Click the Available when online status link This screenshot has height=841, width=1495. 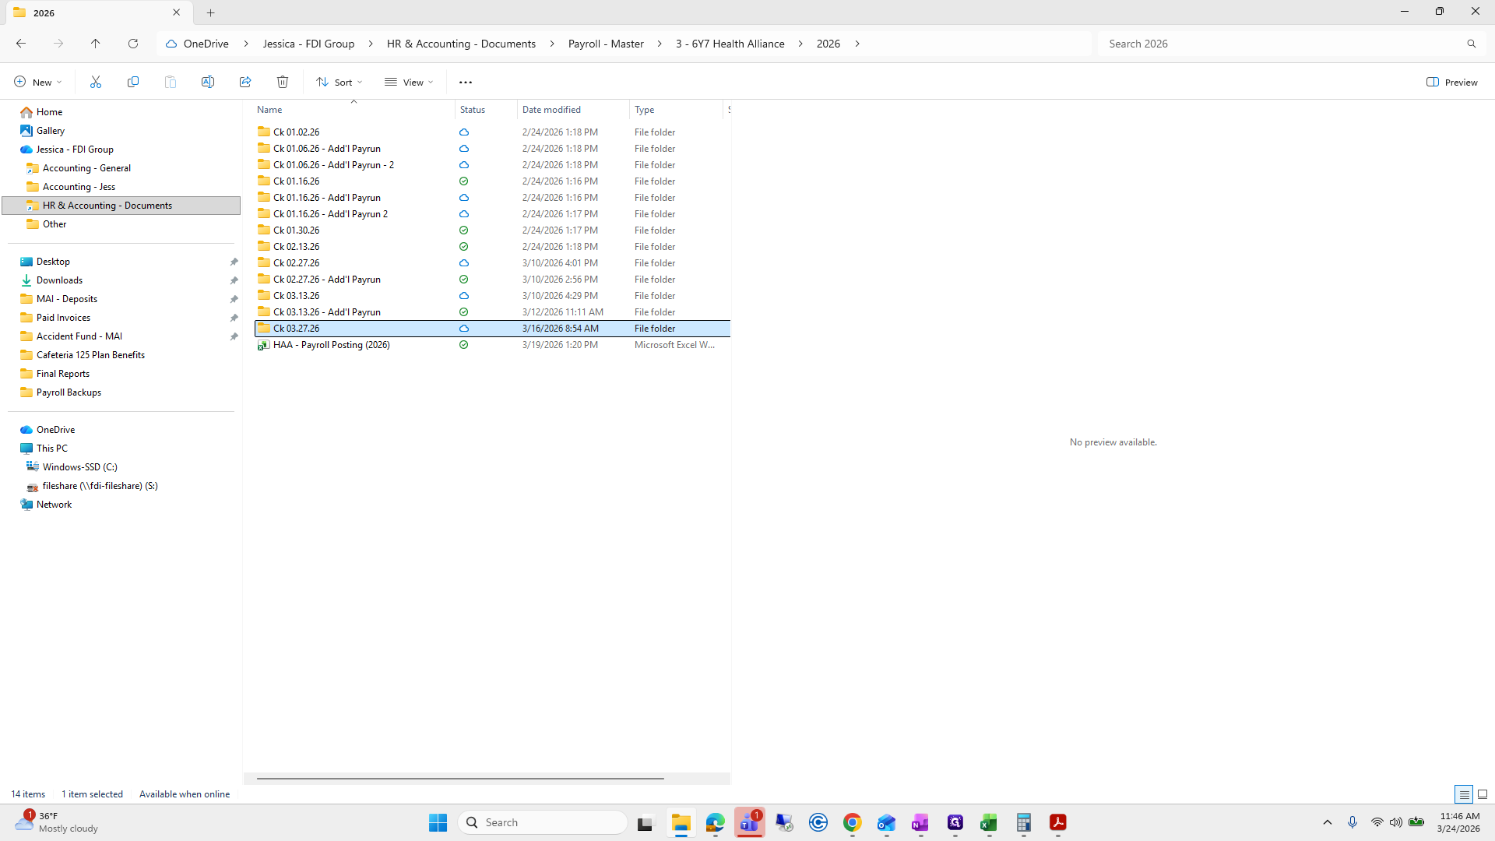[x=185, y=793]
